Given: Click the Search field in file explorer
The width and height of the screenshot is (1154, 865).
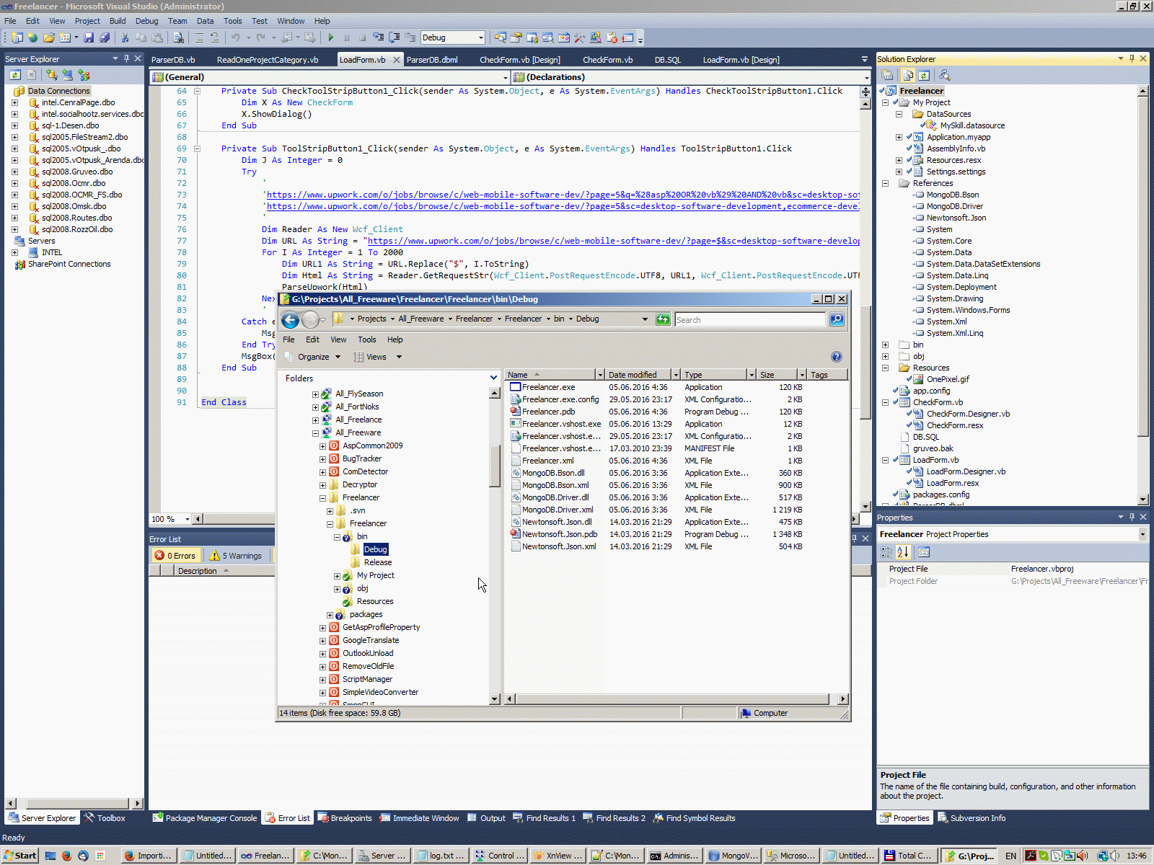Looking at the screenshot, I should click(x=750, y=319).
